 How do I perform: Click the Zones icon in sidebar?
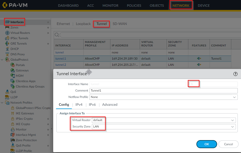coord(7,27)
